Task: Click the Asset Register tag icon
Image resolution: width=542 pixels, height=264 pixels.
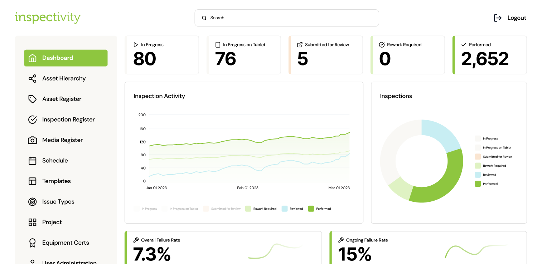Action: (32, 99)
